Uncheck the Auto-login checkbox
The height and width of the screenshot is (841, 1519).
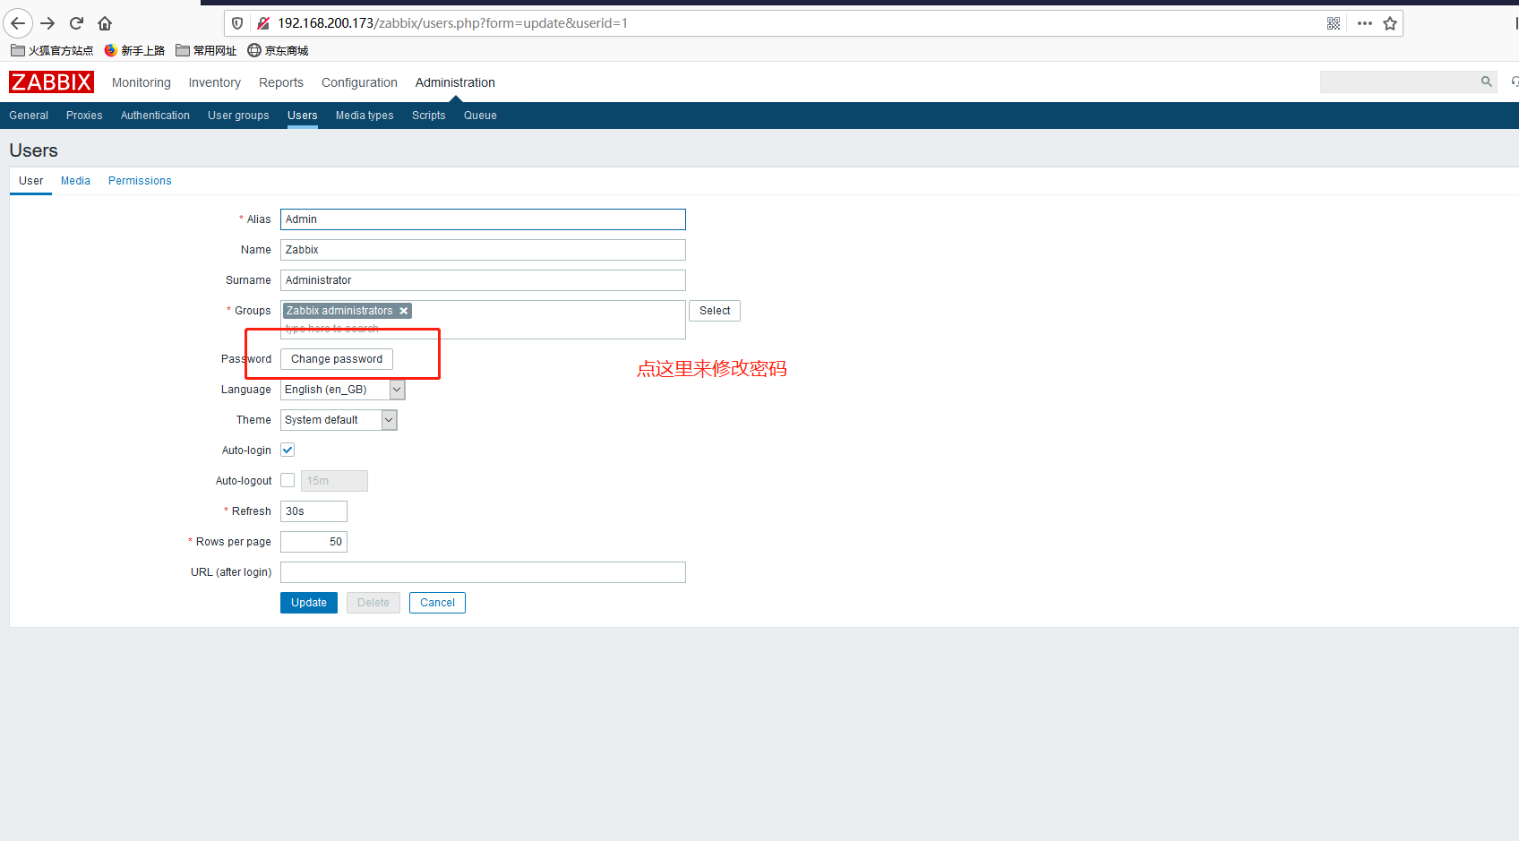coord(287,451)
